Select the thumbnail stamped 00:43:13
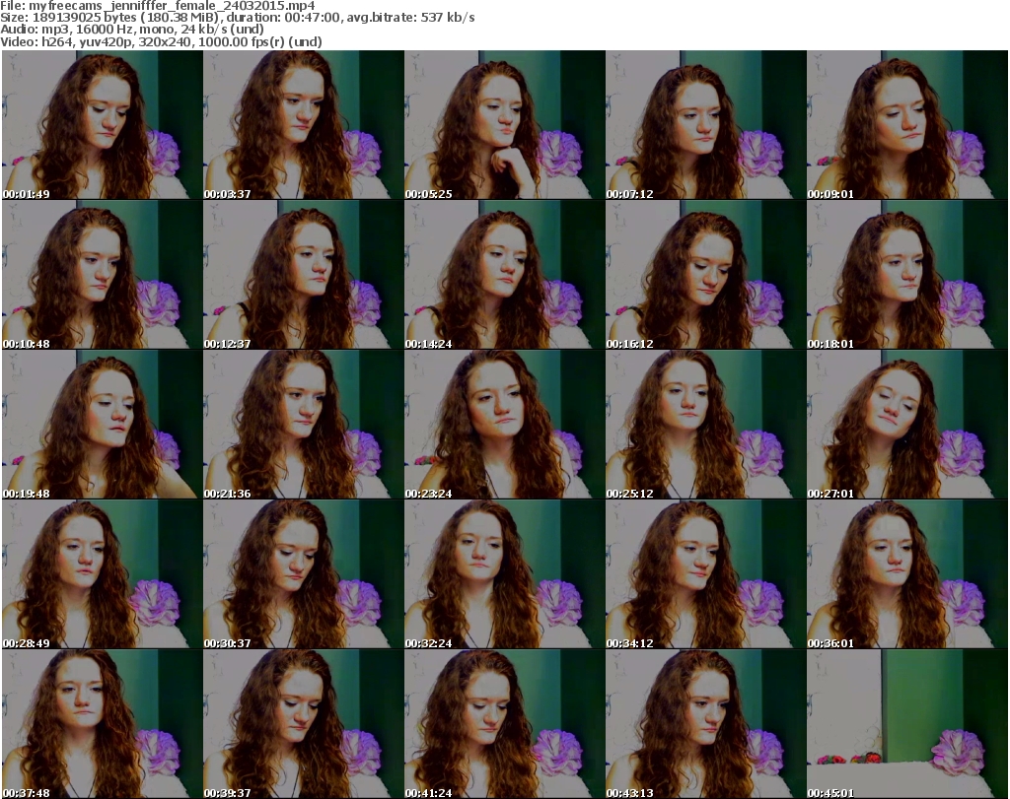The height and width of the screenshot is (799, 1010). [705, 724]
